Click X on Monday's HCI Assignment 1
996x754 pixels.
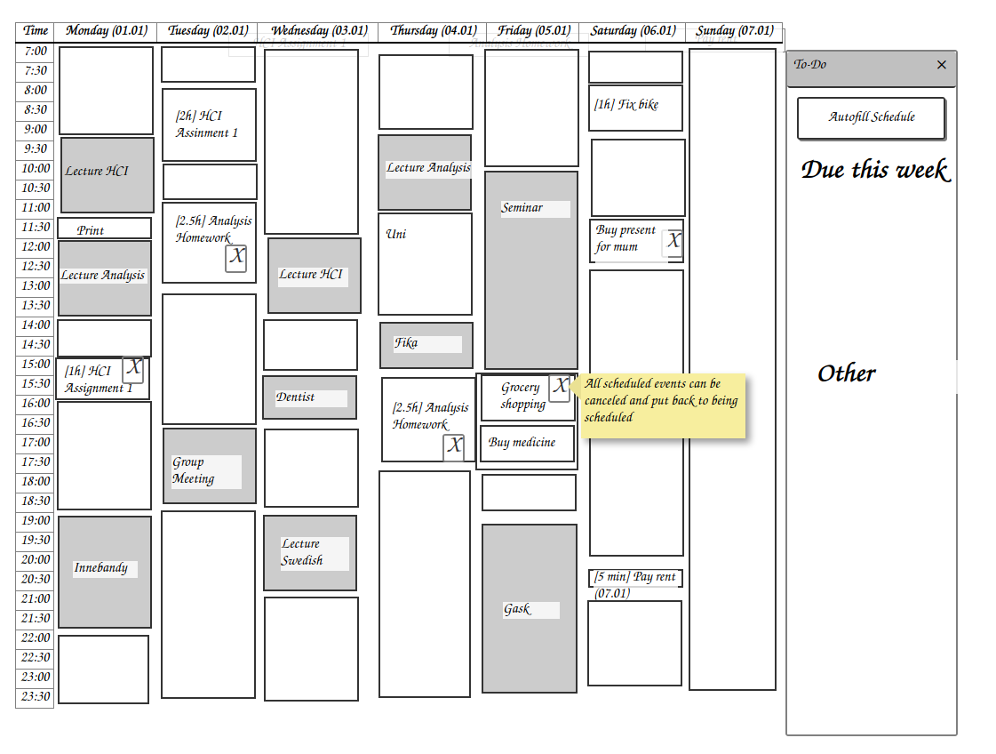pos(133,368)
